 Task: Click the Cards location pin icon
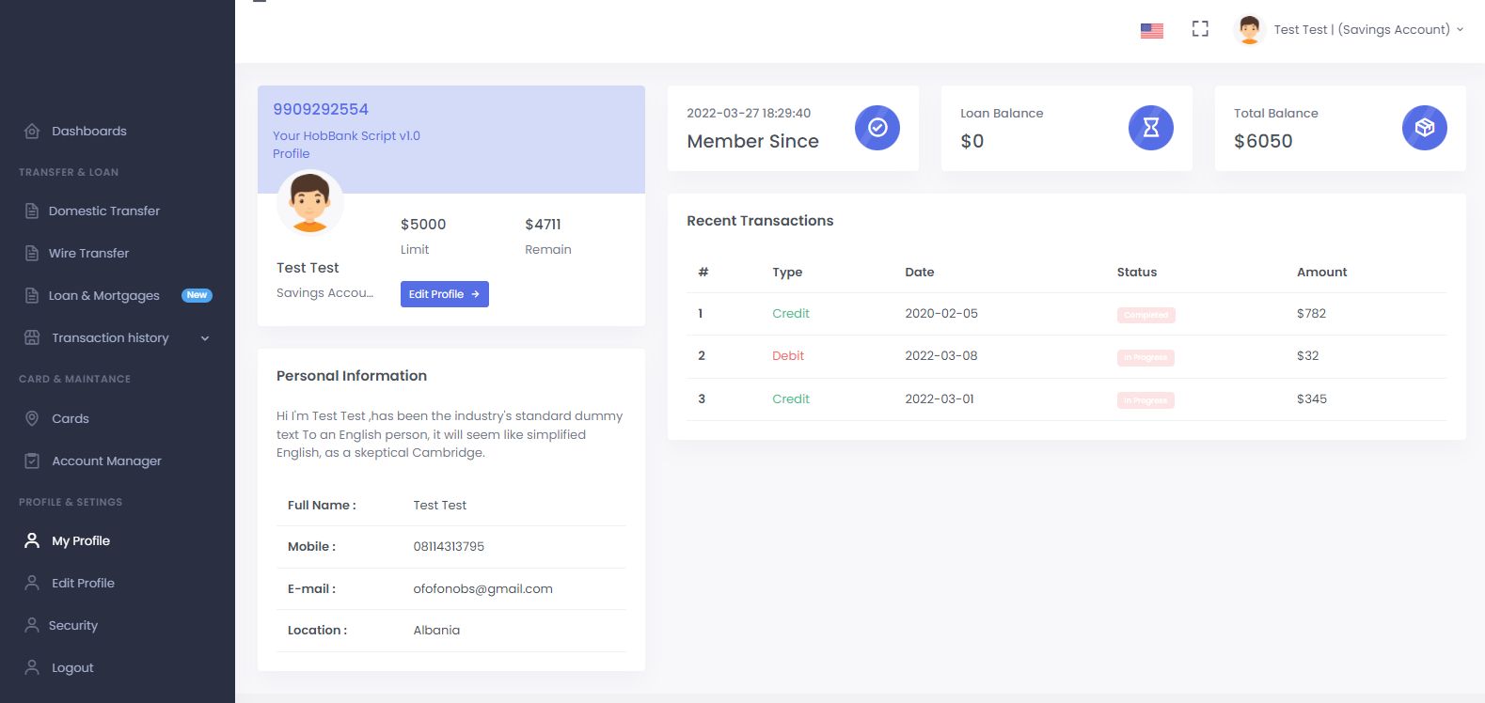click(x=32, y=418)
